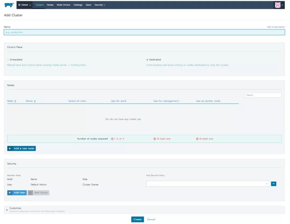Open the Security menu dropdown

point(100,5)
